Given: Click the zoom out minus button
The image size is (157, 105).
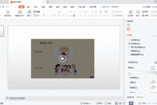Looking at the screenshot, I should point(149,103).
